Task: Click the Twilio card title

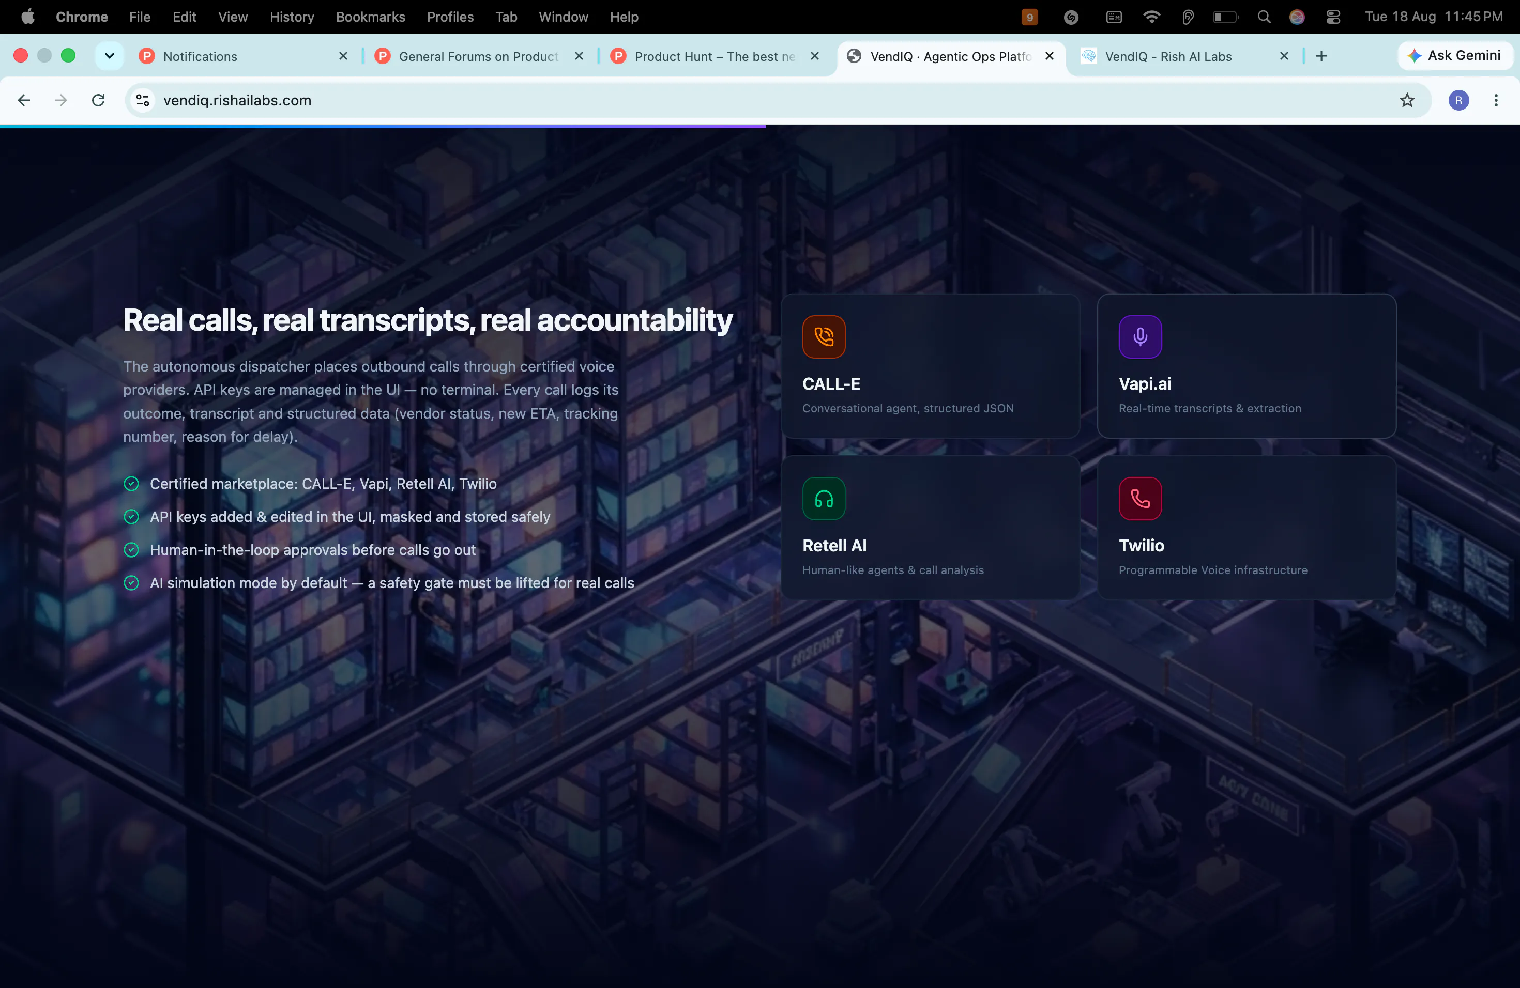Action: click(x=1141, y=545)
